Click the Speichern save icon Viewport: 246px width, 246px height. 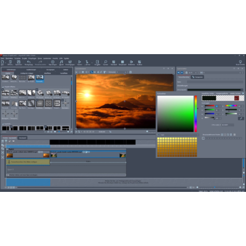coord(18,62)
